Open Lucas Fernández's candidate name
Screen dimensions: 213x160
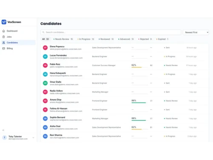click(58, 55)
